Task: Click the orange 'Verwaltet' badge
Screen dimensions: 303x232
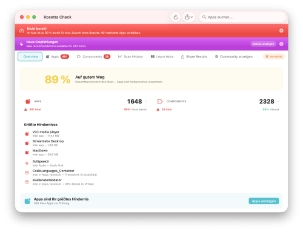Action: [274, 56]
